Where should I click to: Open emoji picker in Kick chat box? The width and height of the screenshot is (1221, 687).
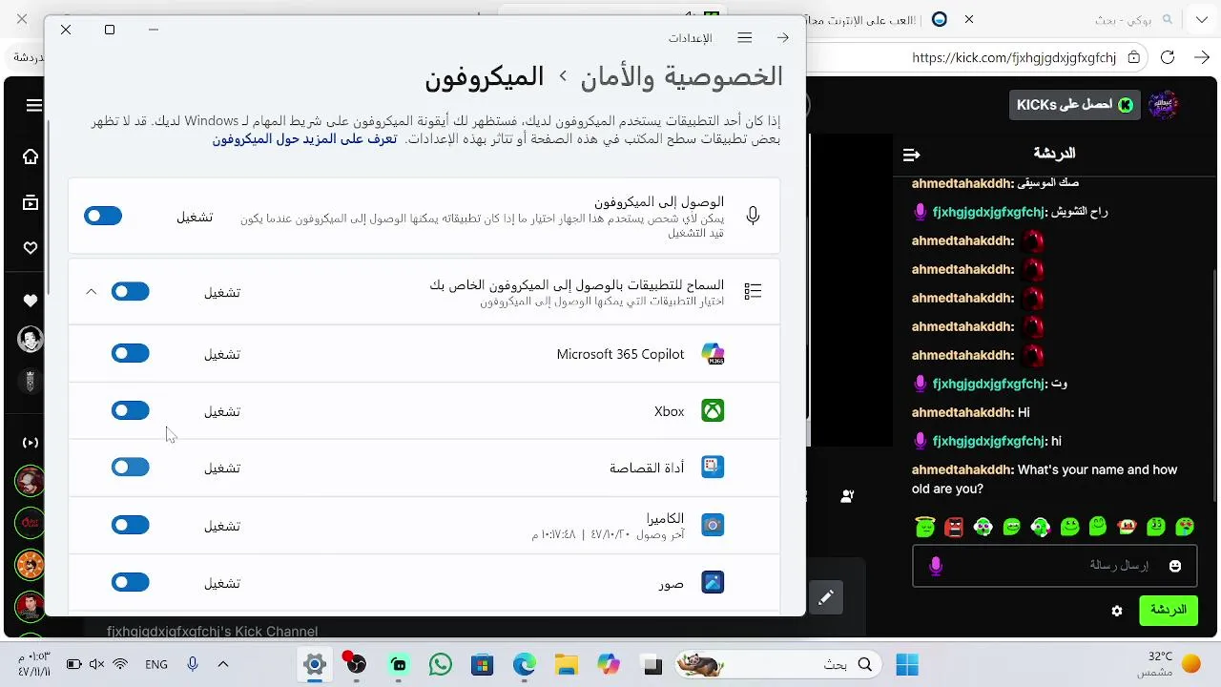coord(1175,566)
